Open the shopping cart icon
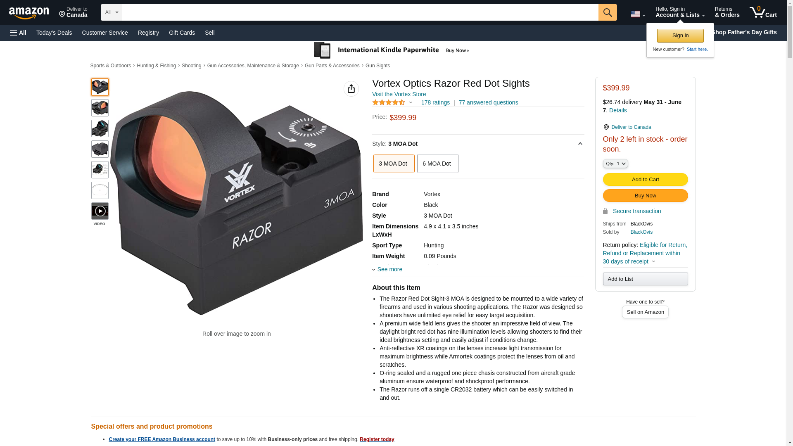 (763, 12)
